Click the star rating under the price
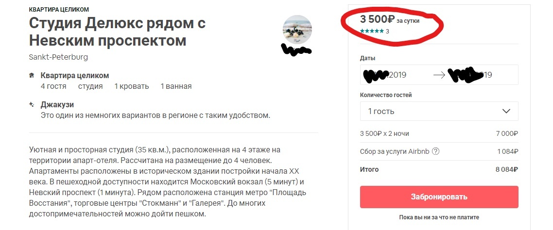 [x=372, y=31]
